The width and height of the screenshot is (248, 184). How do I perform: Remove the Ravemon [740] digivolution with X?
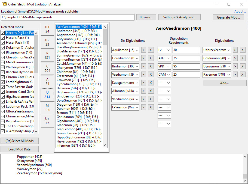[x=242, y=75]
